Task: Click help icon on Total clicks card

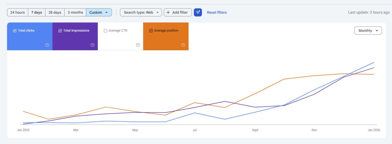Action: coord(47,45)
